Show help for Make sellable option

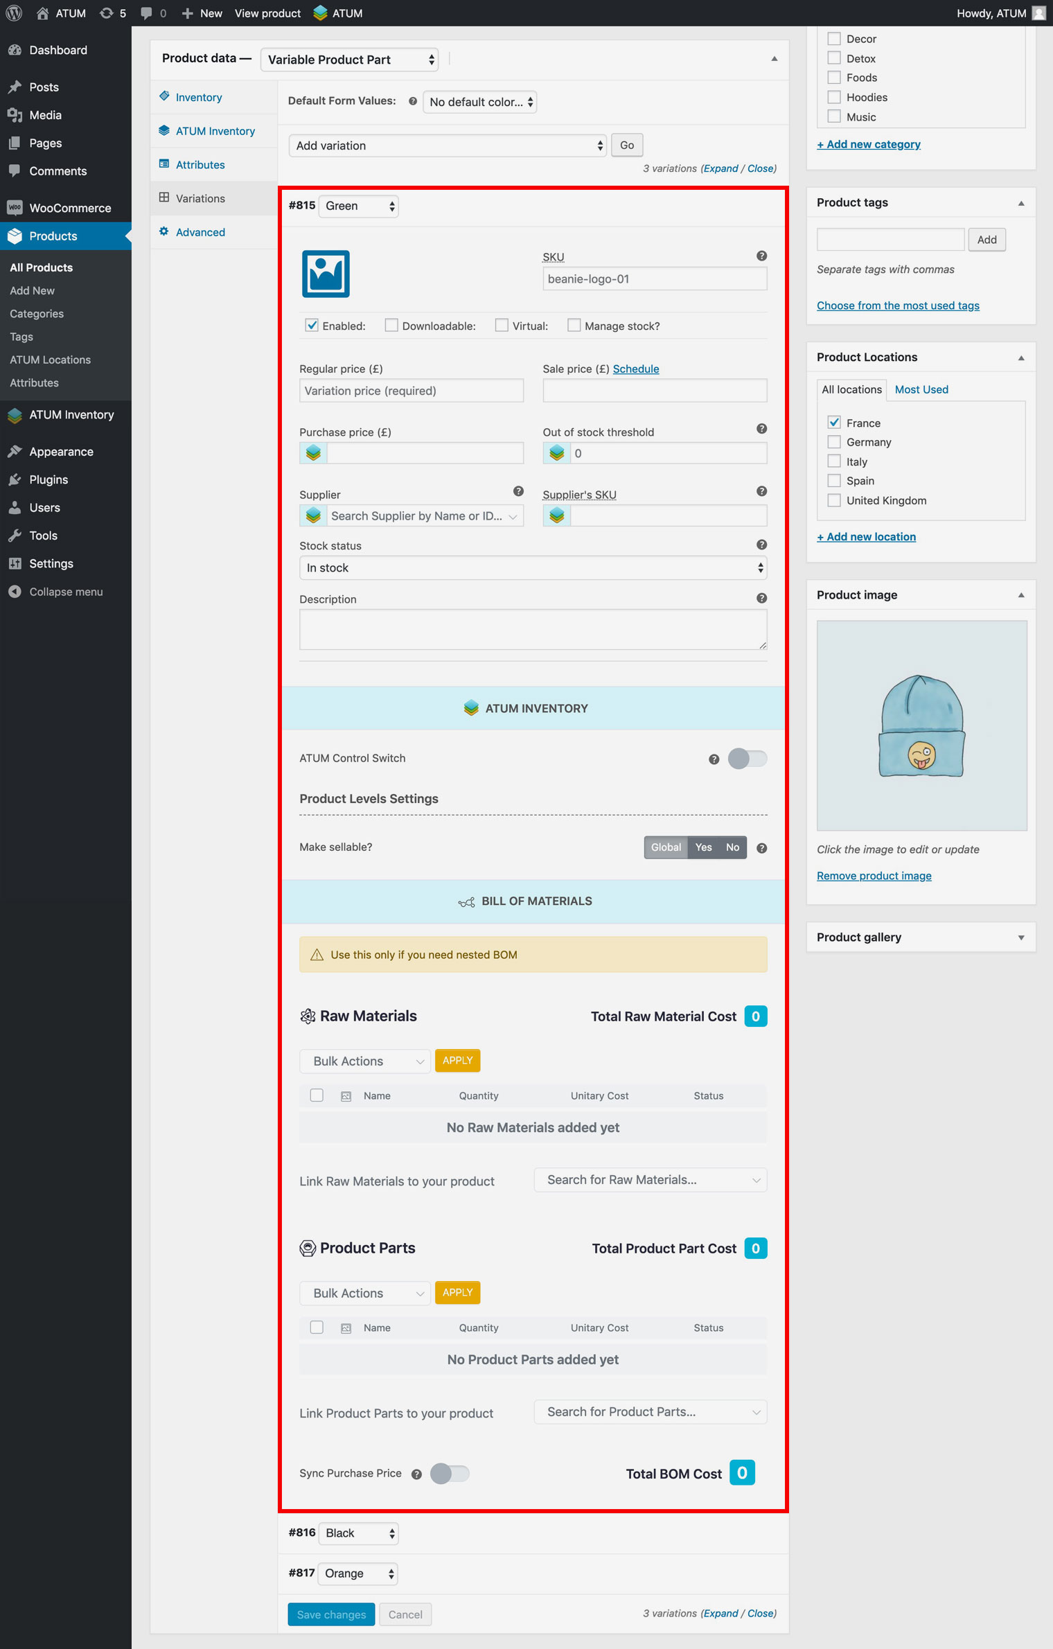[x=761, y=848]
